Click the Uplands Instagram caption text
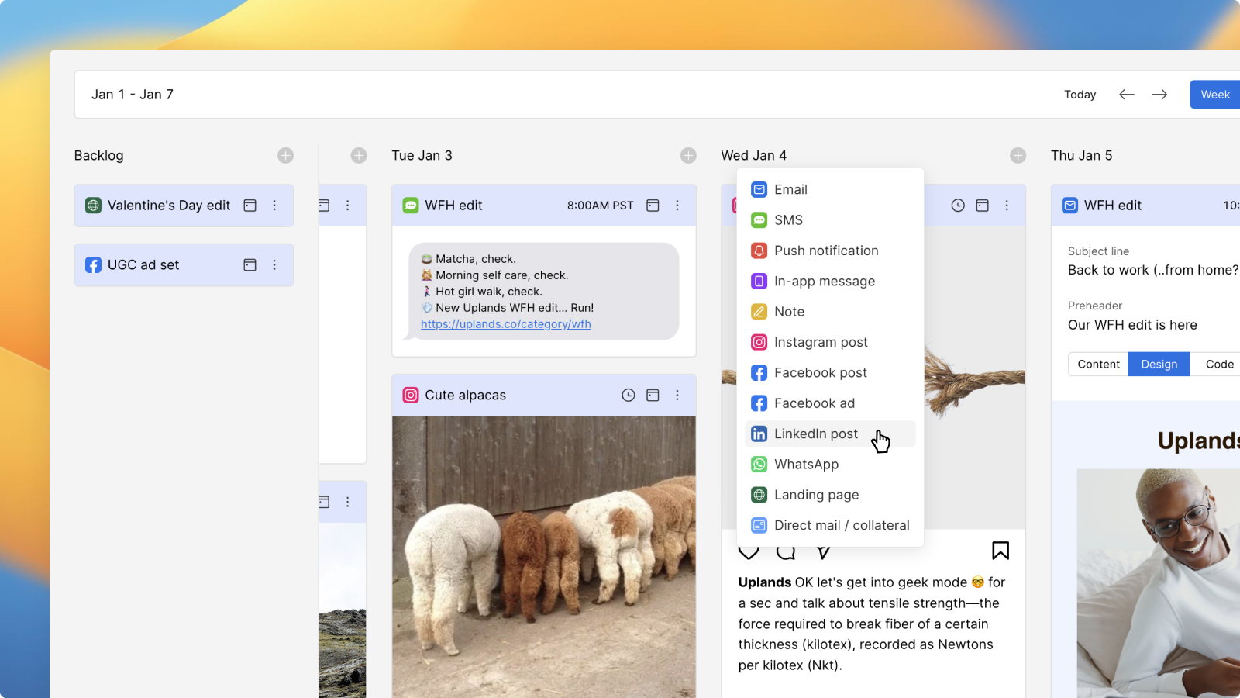Image resolution: width=1240 pixels, height=698 pixels. [871, 624]
